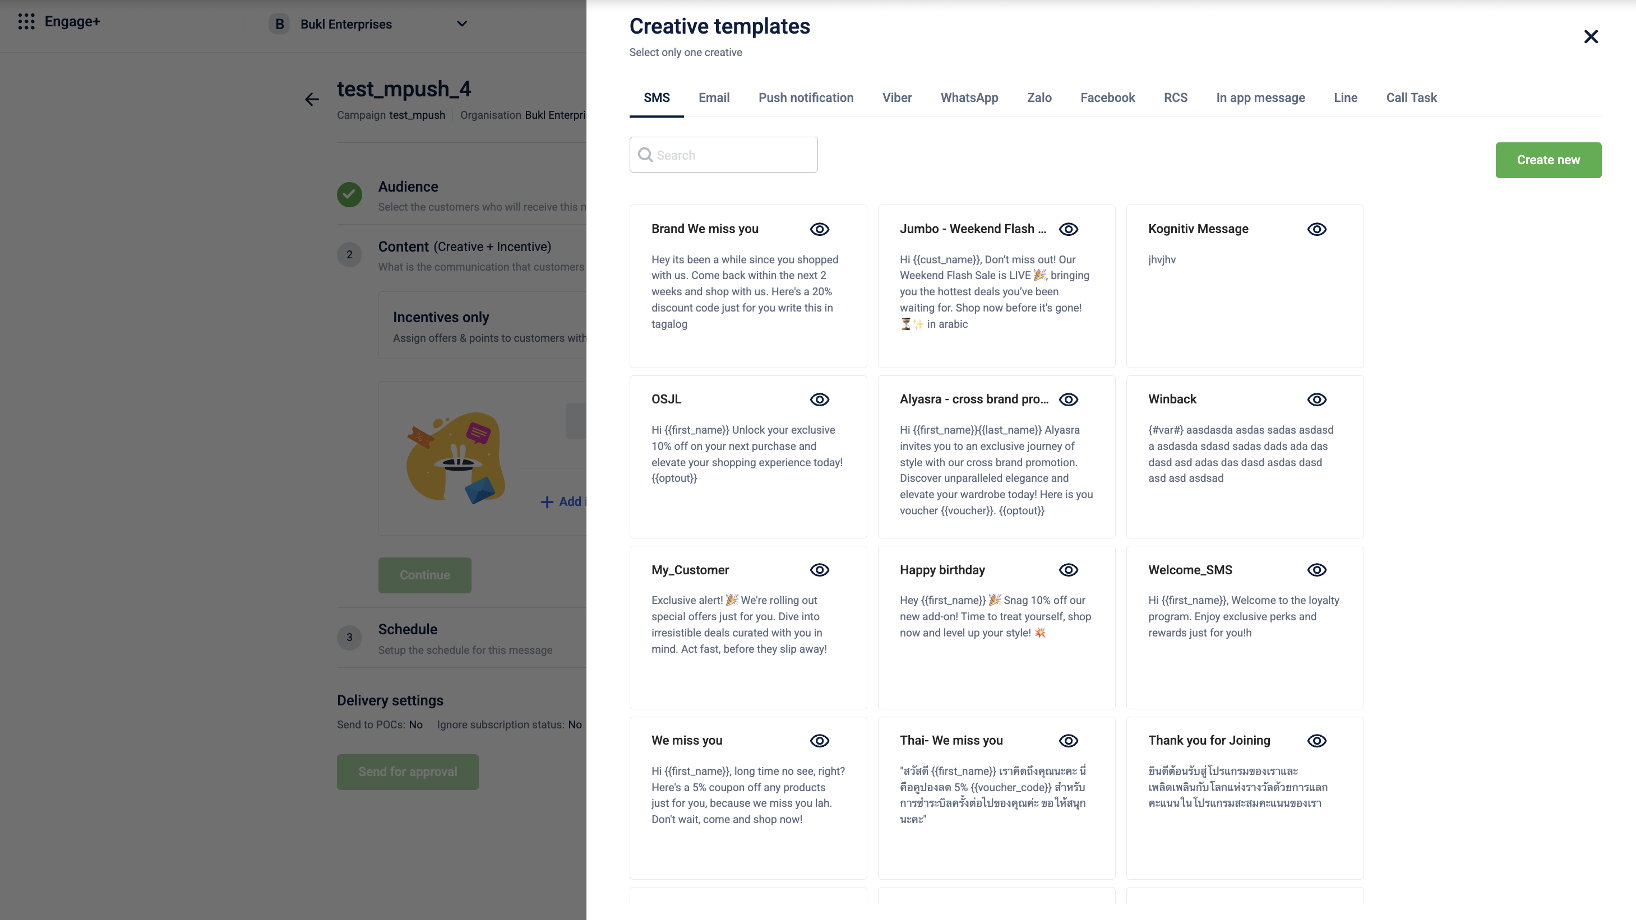Open the Engage+ apps grid icon
1636x920 pixels.
coord(26,22)
